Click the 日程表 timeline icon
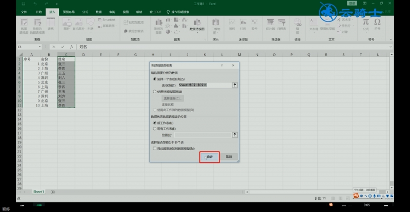 pyautogui.click(x=281, y=24)
